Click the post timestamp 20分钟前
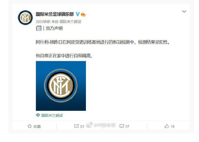 (43, 22)
